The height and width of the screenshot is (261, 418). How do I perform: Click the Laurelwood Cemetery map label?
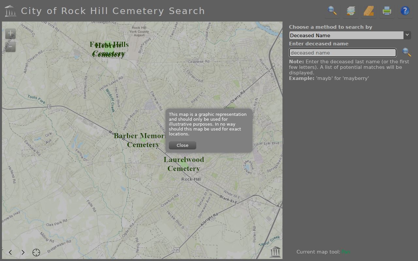pyautogui.click(x=184, y=164)
